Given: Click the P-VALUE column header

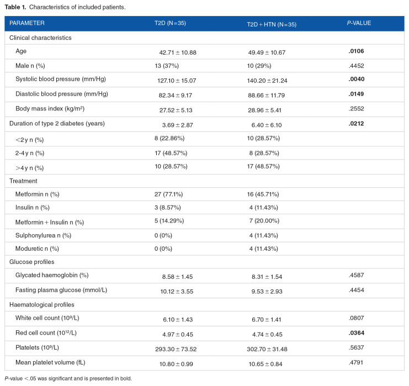Looking at the screenshot, I should (x=358, y=23).
